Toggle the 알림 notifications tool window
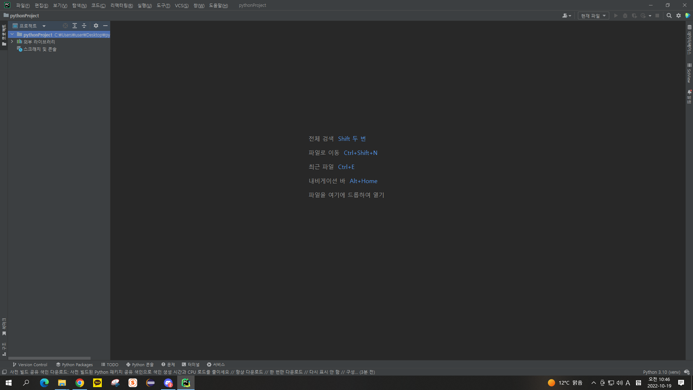Viewport: 693px width, 390px height. pyautogui.click(x=689, y=96)
